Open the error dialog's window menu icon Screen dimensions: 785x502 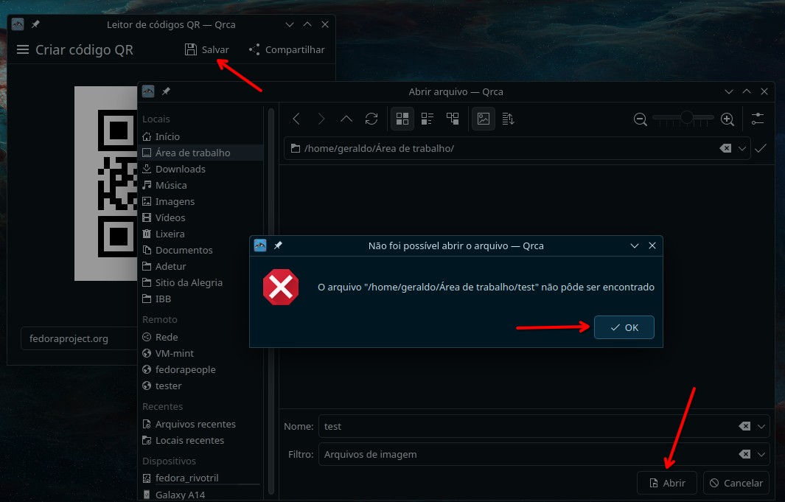[x=260, y=245]
